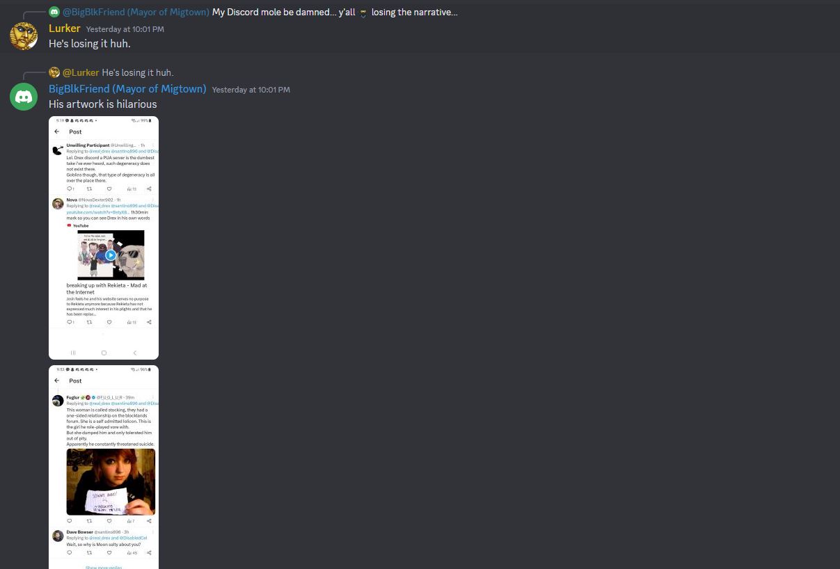The height and width of the screenshot is (569, 840).
Task: Click the @BigBlkFriend (Mayor of Migtown) mention in the top reply preview
Action: click(136, 13)
